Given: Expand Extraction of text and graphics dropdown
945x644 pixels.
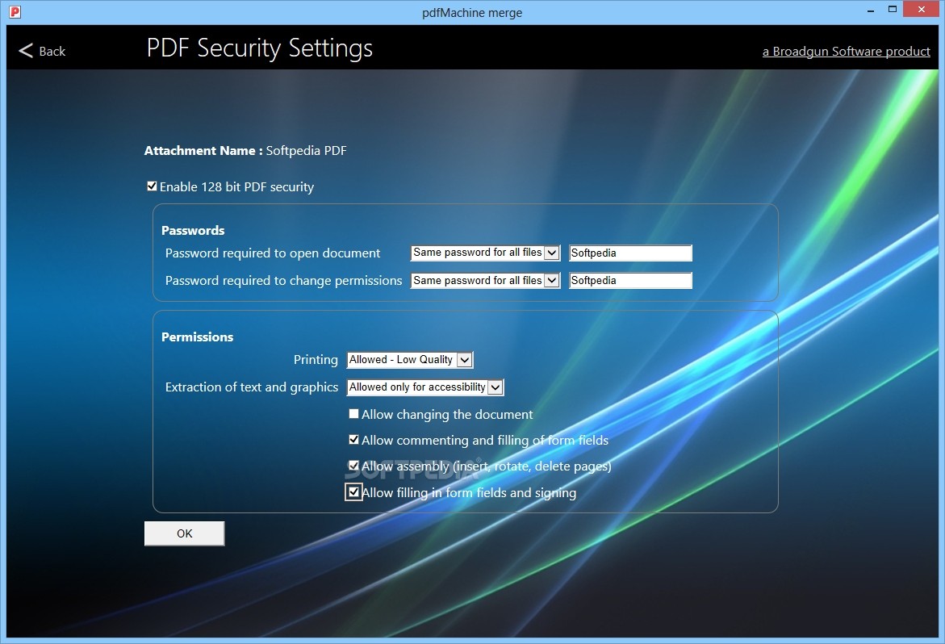Looking at the screenshot, I should click(x=425, y=387).
